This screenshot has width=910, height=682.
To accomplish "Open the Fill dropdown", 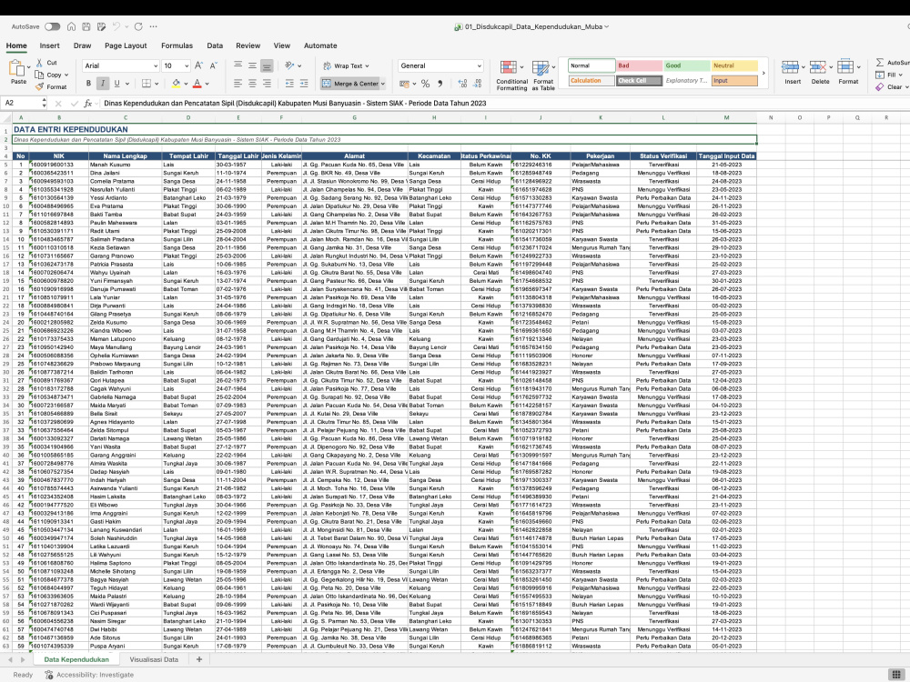I will click(x=890, y=75).
